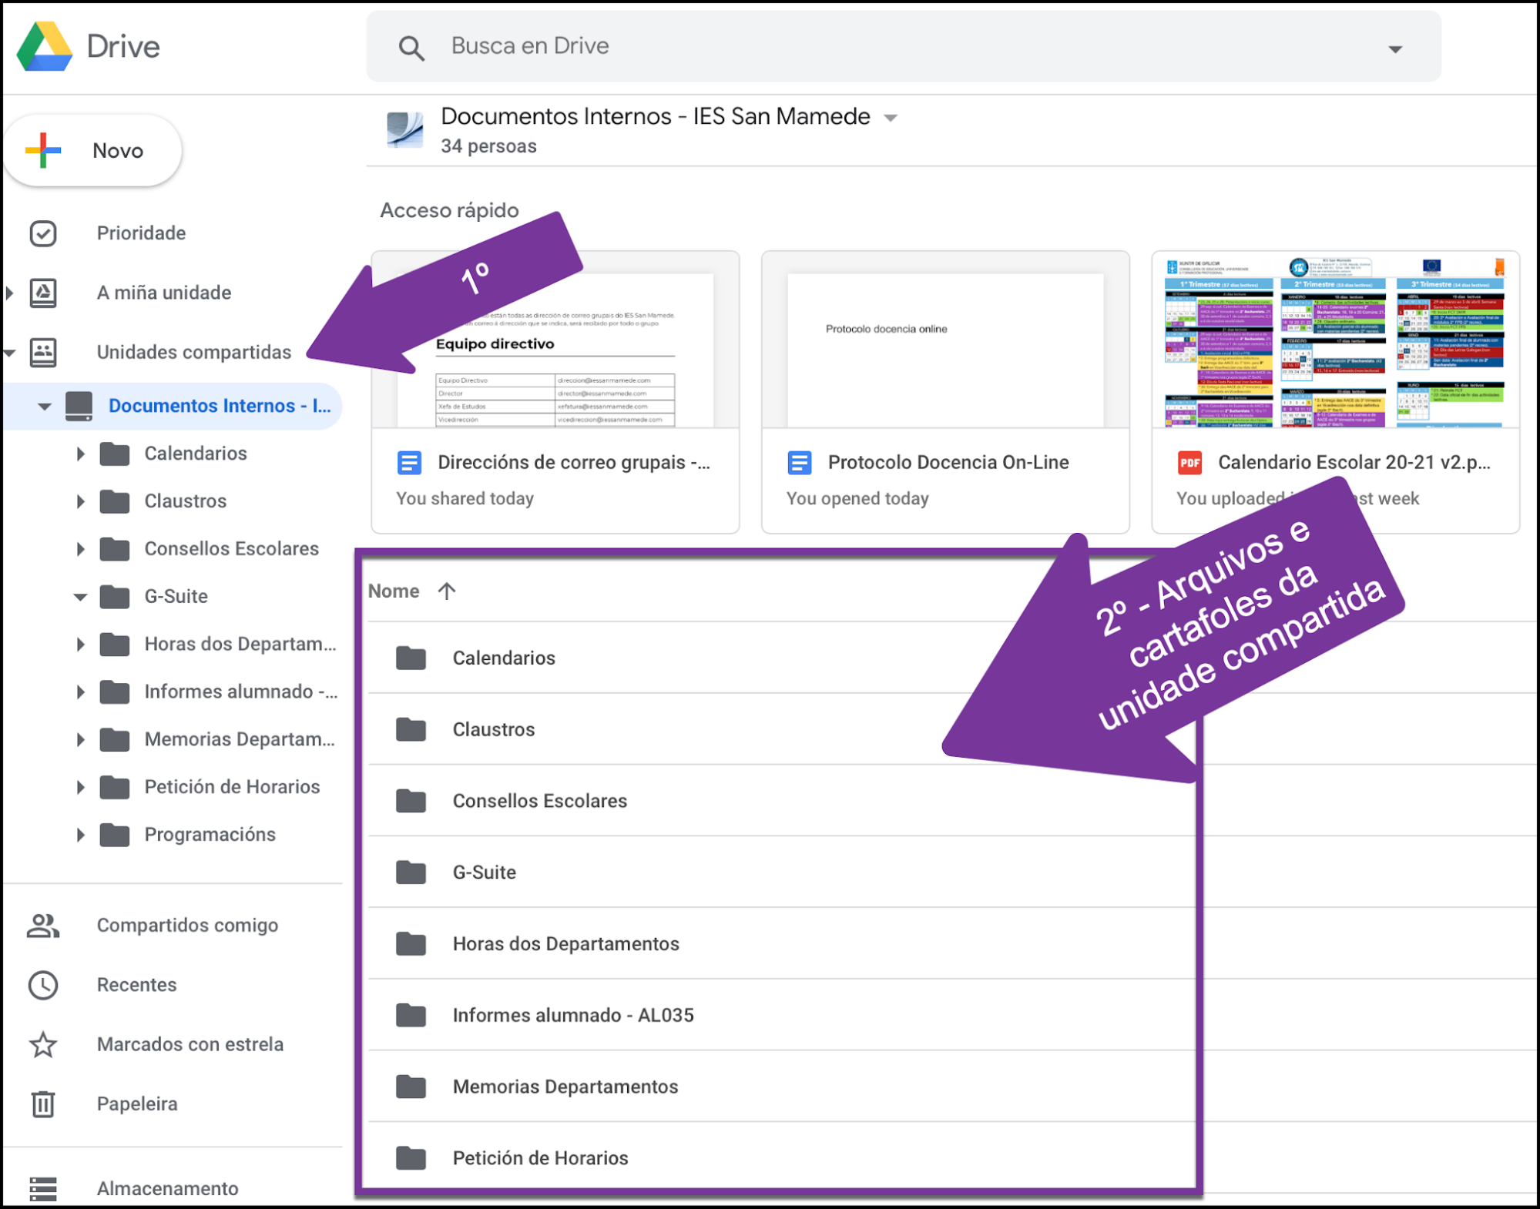Click the search magnifier icon
1540x1209 pixels.
[x=411, y=48]
